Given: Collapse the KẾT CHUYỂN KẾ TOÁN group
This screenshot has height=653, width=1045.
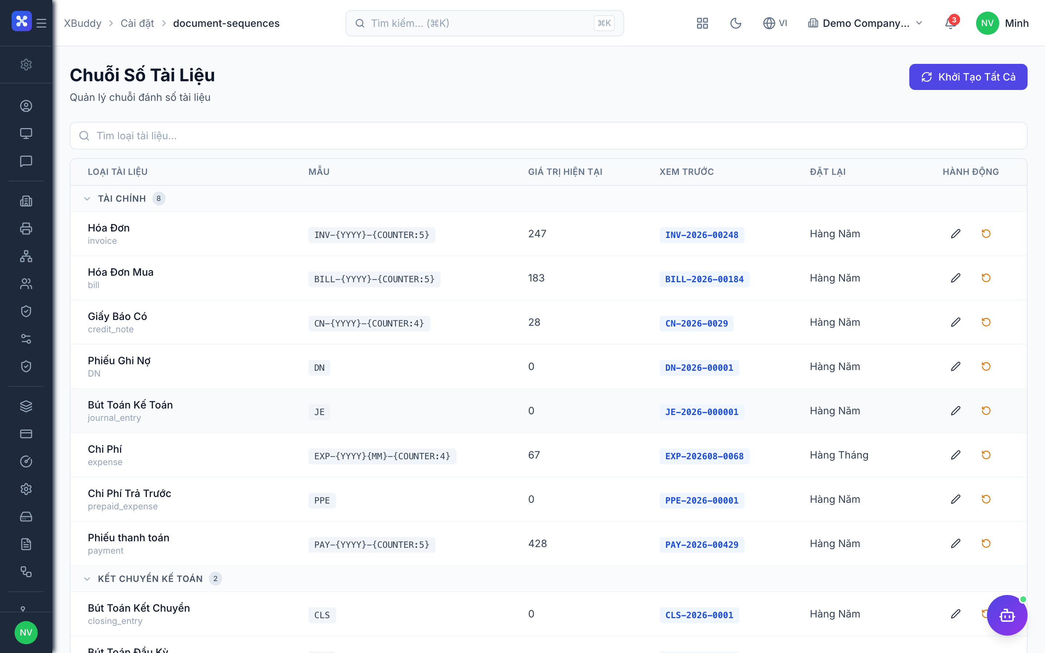Looking at the screenshot, I should pos(87,579).
